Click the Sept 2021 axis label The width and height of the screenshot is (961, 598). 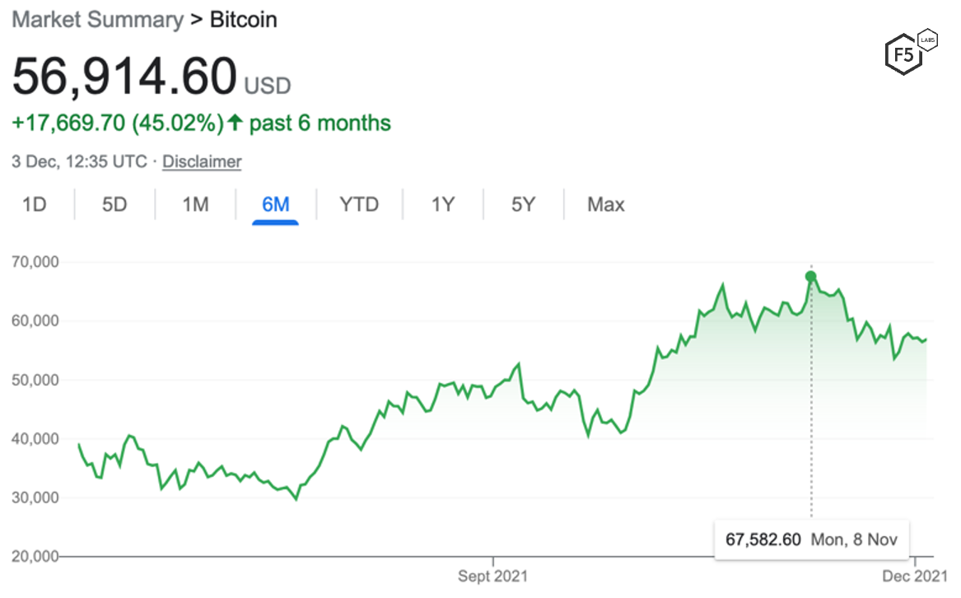(492, 576)
